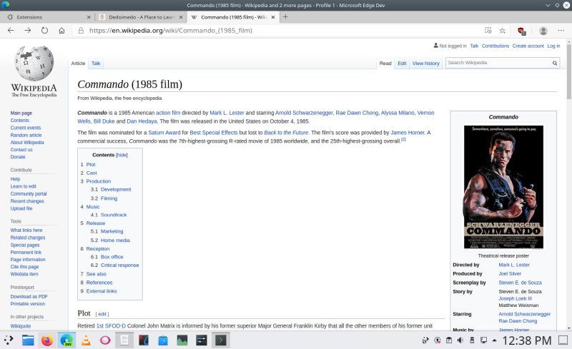Click the Commando theatrical poster image
This screenshot has height=349, width=572.
[503, 187]
